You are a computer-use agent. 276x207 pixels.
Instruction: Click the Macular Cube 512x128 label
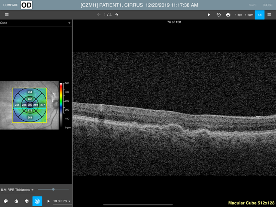[x=252, y=203]
